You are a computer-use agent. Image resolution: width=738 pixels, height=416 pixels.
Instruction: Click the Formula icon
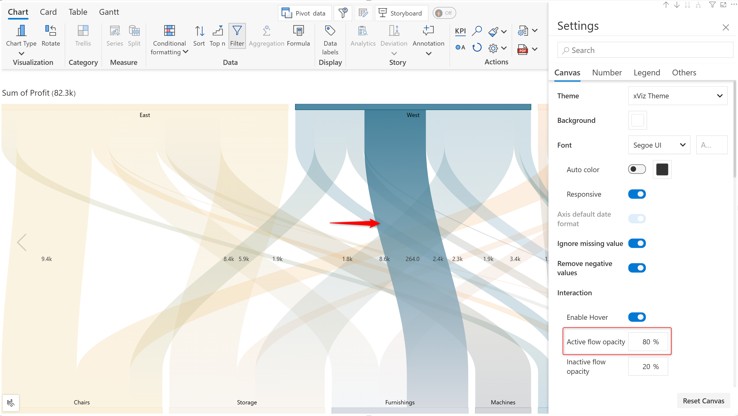tap(298, 31)
